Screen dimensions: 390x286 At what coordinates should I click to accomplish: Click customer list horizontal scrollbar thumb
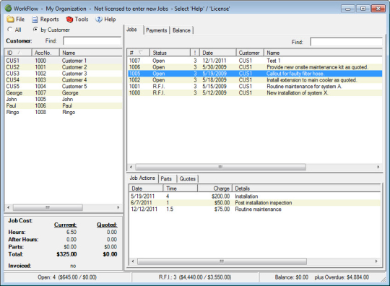[48, 207]
